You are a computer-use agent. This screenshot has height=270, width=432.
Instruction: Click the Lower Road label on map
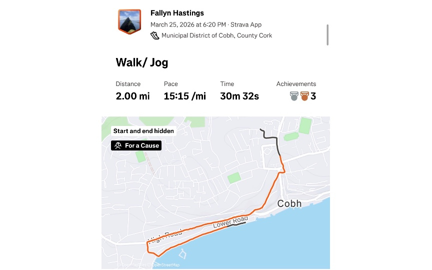point(228,223)
